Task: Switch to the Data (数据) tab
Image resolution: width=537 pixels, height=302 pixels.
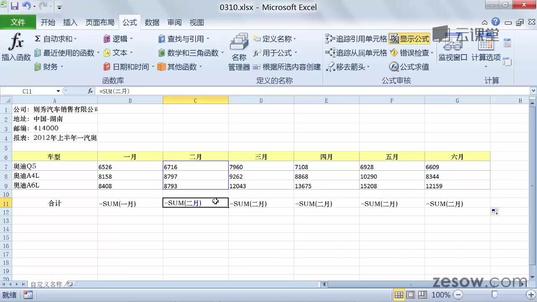Action: coord(152,23)
